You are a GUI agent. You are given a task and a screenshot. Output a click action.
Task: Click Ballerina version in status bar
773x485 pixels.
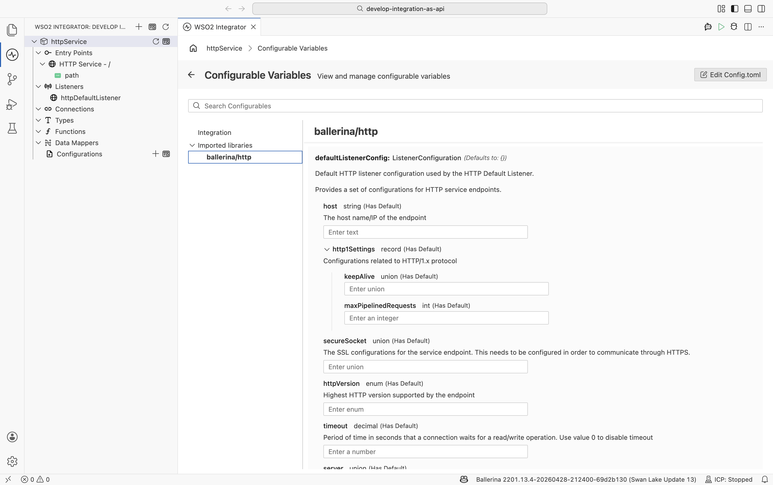[x=586, y=479]
